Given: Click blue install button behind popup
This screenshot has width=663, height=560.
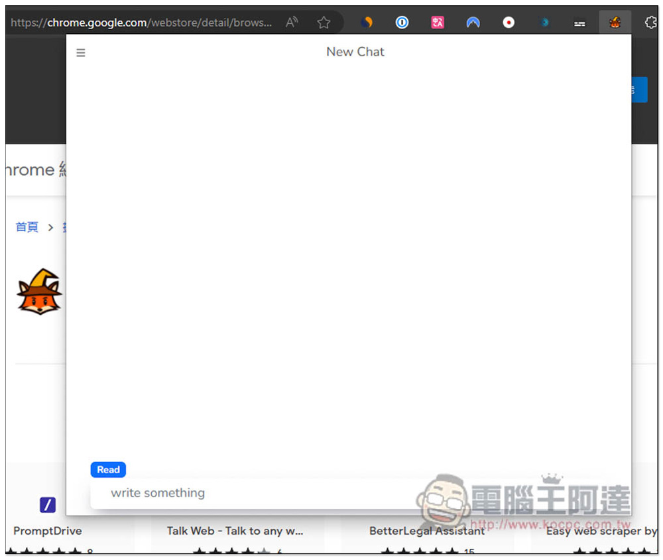Looking at the screenshot, I should [639, 89].
